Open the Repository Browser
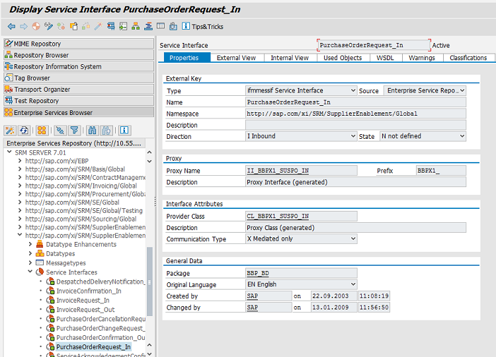496x357 pixels. pyautogui.click(x=79, y=55)
